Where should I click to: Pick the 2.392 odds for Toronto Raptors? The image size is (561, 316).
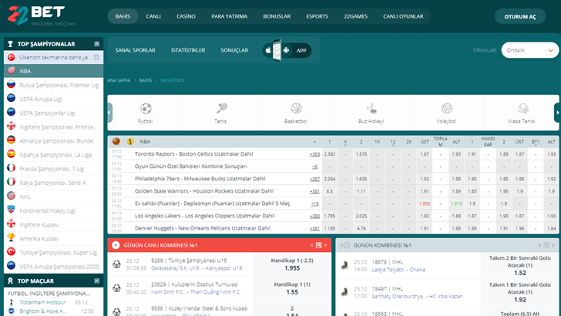point(330,154)
